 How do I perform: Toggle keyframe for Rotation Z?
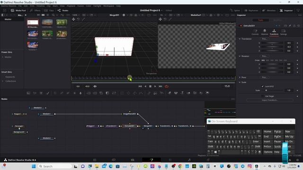(297, 72)
